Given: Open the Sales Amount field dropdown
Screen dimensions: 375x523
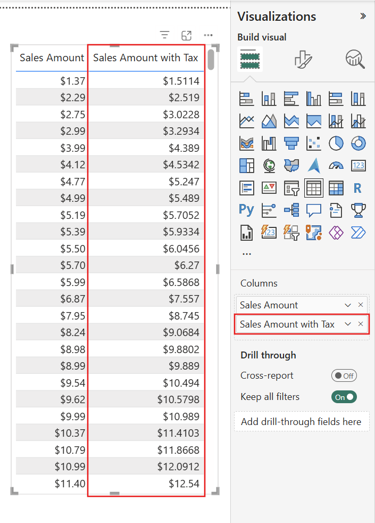Looking at the screenshot, I should click(348, 305).
